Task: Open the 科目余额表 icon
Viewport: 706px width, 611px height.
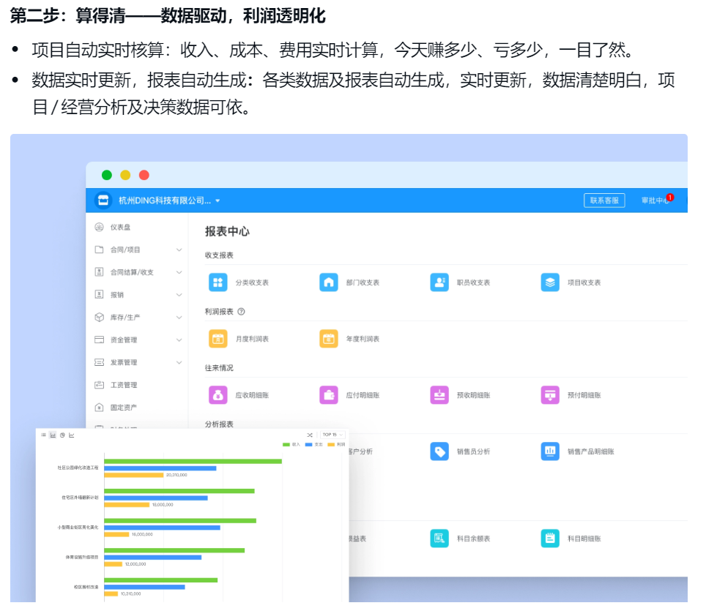Action: pos(439,538)
